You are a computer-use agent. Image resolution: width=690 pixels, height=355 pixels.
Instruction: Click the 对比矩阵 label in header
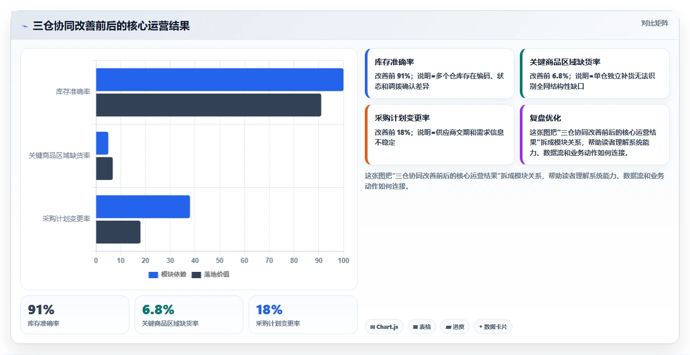click(655, 24)
